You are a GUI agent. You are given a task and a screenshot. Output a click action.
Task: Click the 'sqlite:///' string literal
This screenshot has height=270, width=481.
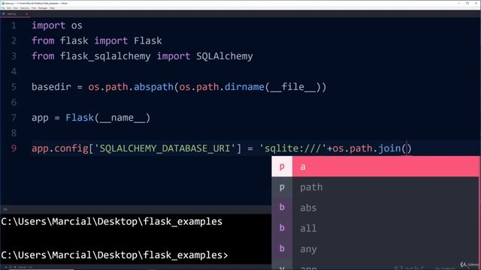(292, 148)
